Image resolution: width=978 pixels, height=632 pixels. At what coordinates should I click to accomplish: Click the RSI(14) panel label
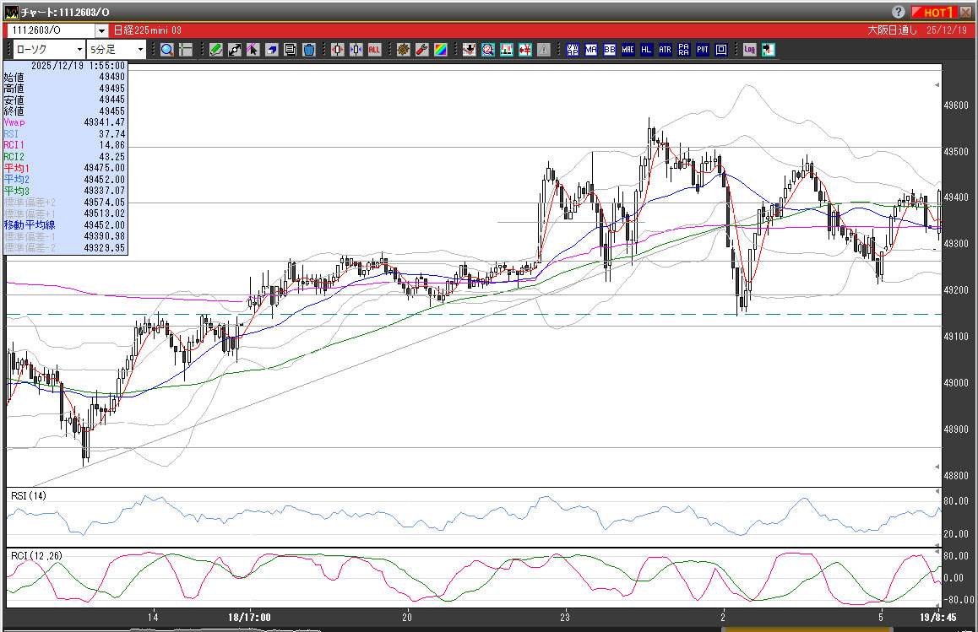28,495
